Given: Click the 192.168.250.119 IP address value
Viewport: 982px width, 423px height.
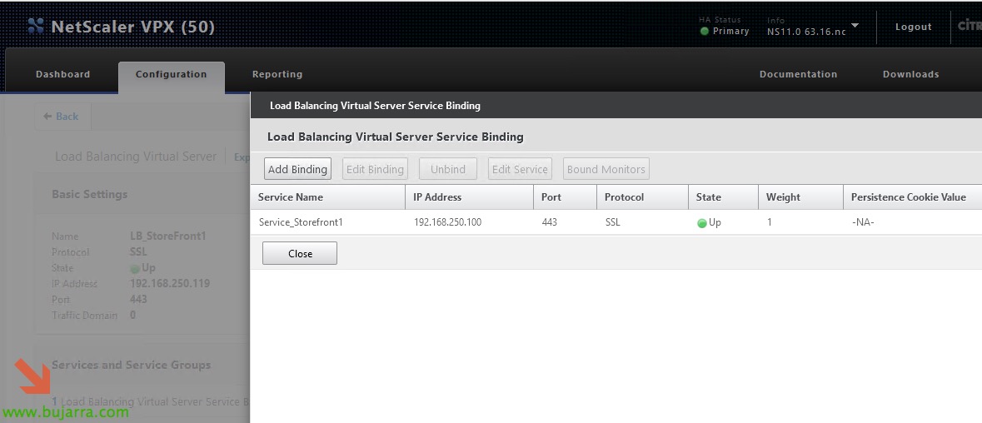Looking at the screenshot, I should pos(170,283).
